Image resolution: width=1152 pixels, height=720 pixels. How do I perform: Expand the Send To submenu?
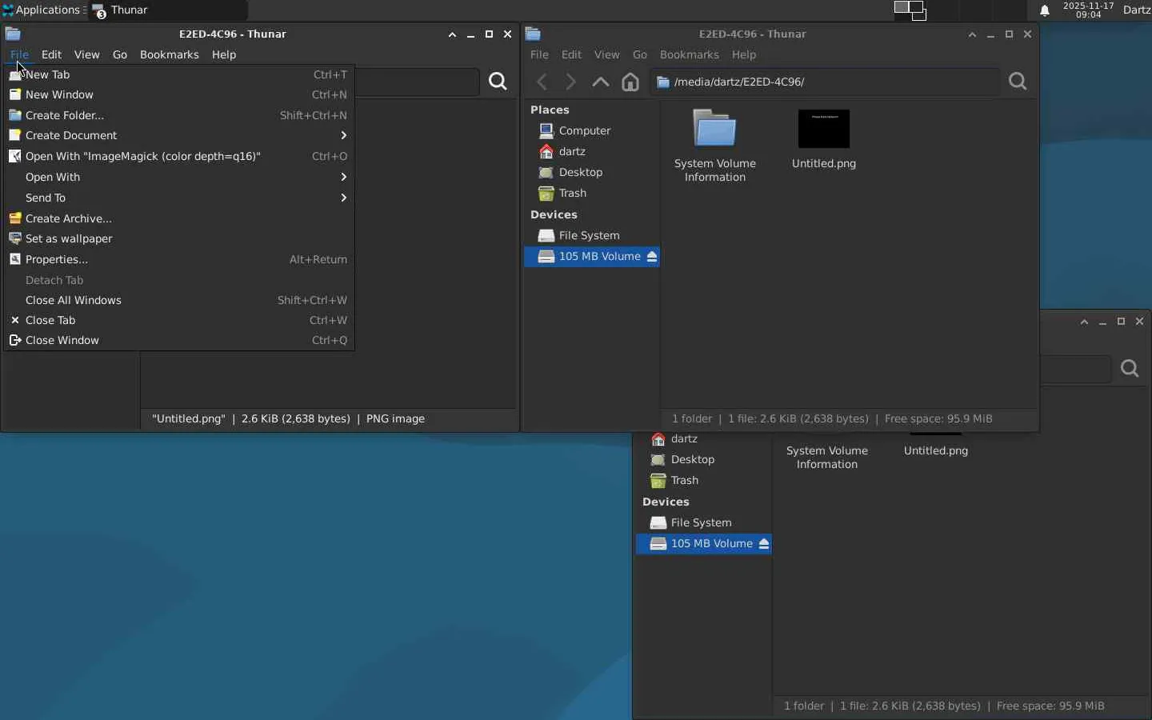tap(179, 198)
